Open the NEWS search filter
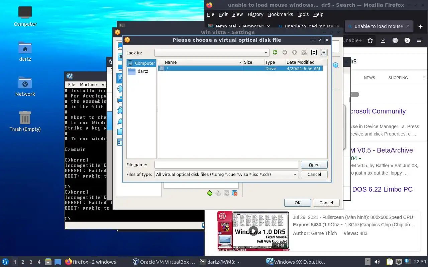Image resolution: width=428 pixels, height=267 pixels. pyautogui.click(x=369, y=78)
